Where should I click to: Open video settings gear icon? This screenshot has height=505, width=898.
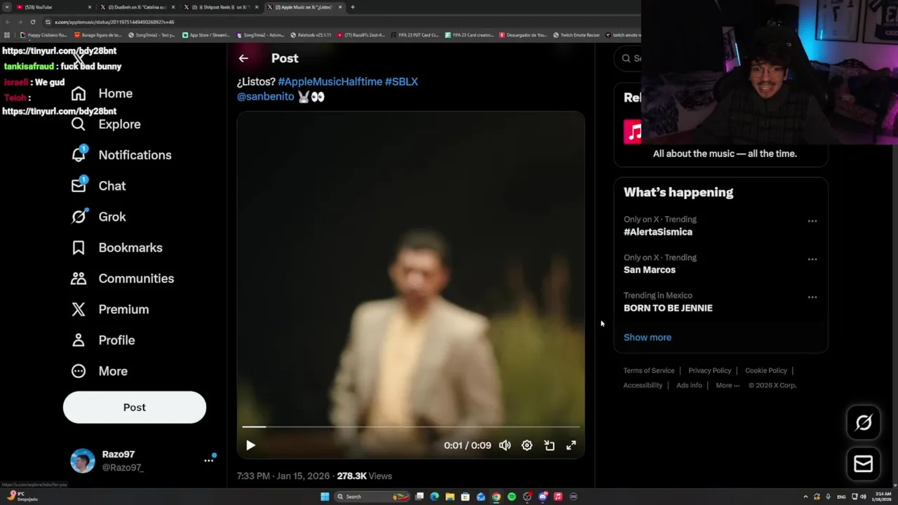pyautogui.click(x=527, y=445)
